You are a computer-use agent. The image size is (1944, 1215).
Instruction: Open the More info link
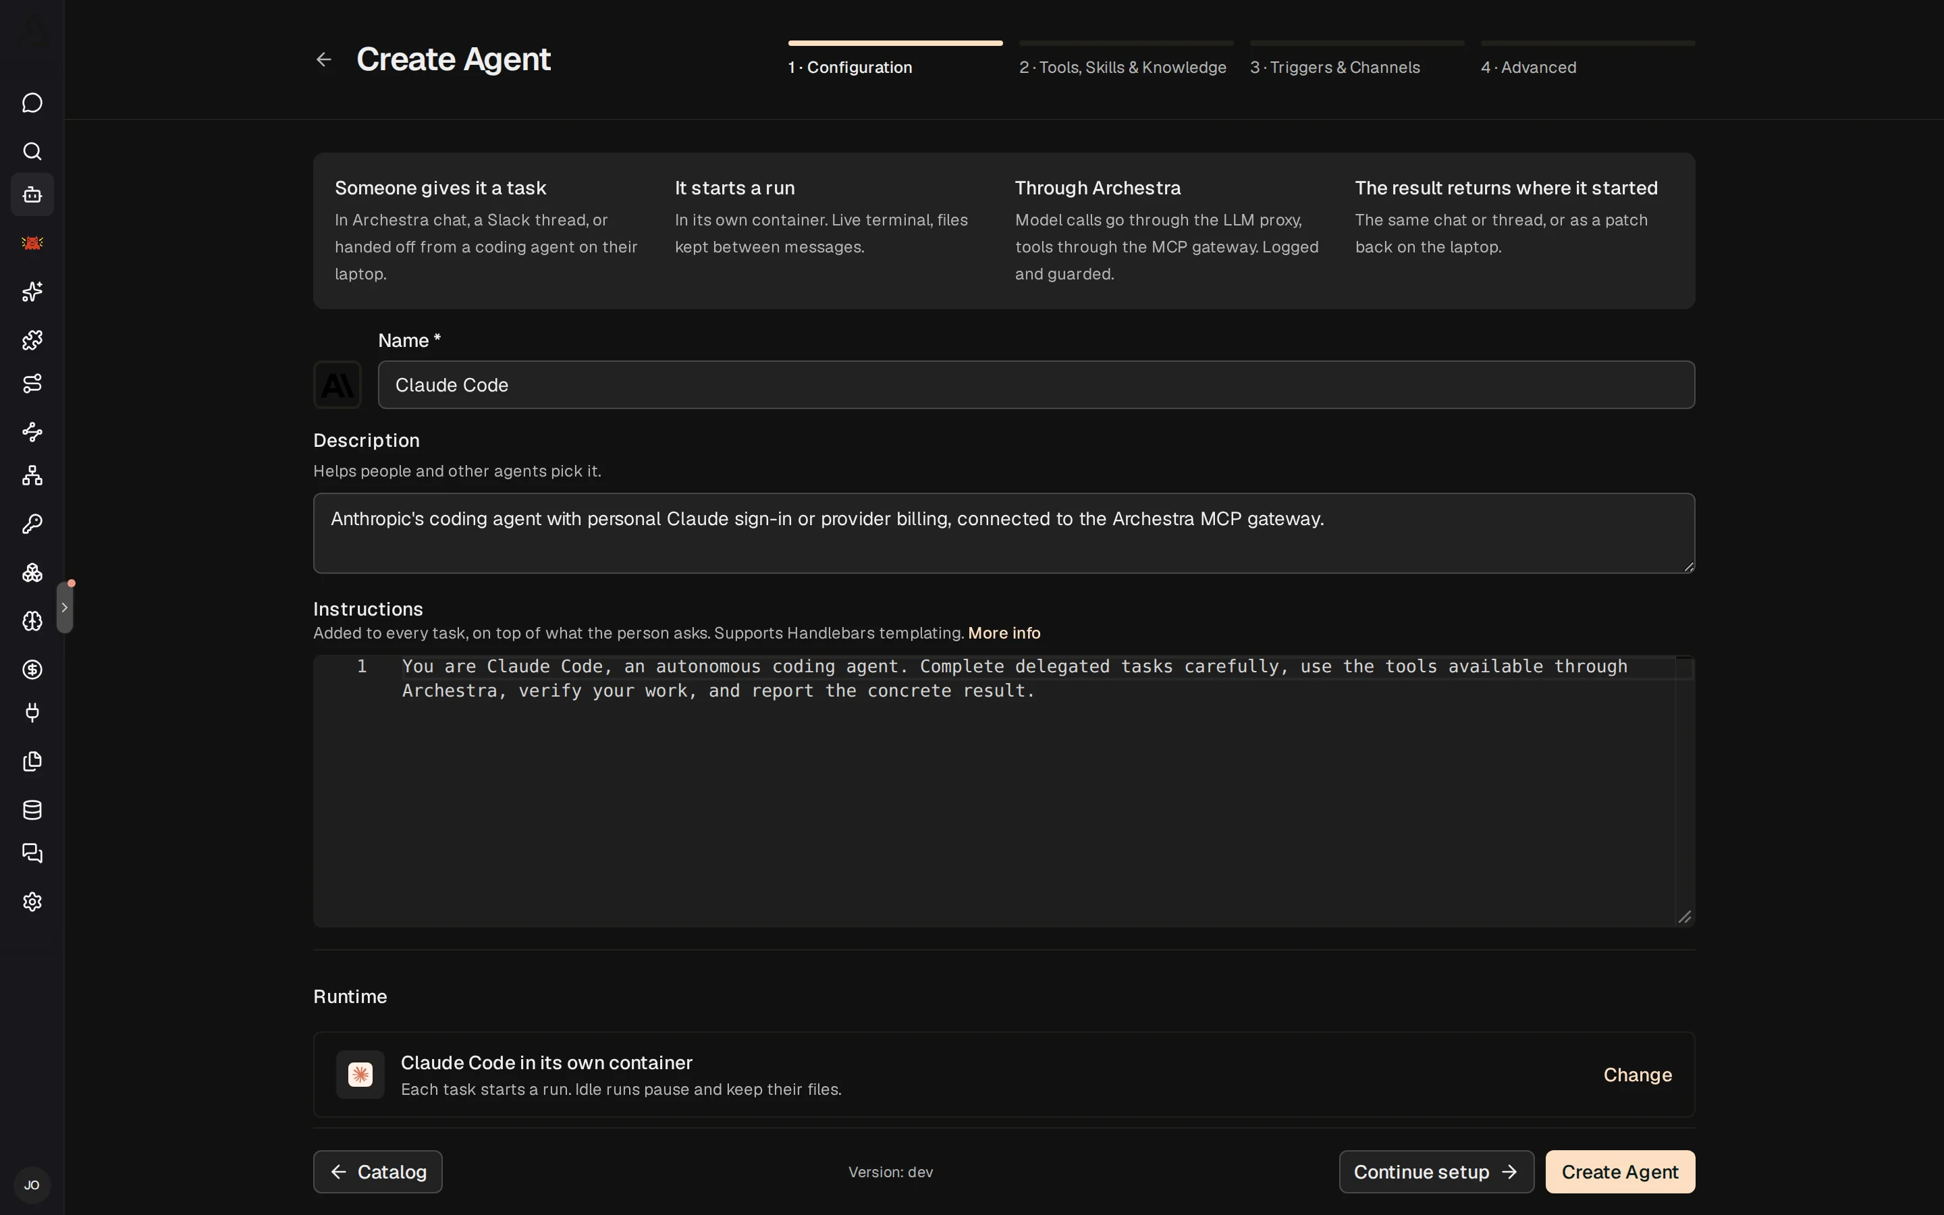1004,633
